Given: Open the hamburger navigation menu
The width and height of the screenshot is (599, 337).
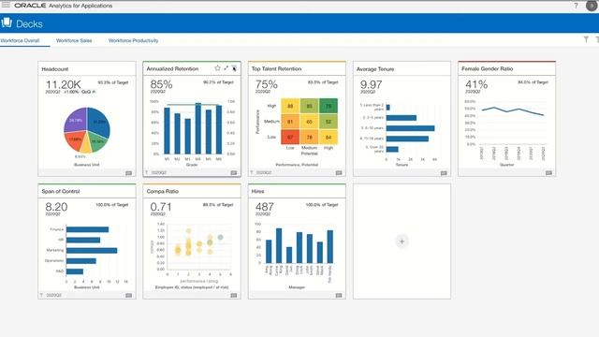Looking at the screenshot, I should pyautogui.click(x=6, y=5).
